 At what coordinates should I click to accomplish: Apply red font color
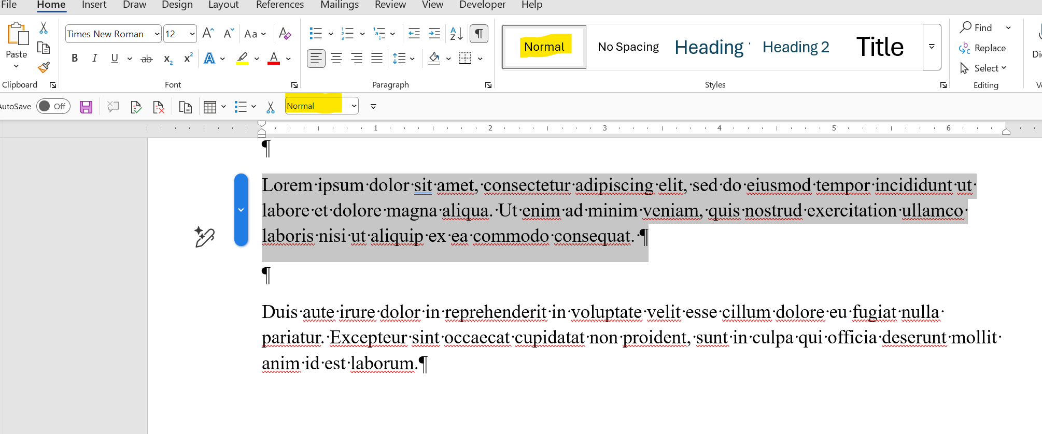274,59
